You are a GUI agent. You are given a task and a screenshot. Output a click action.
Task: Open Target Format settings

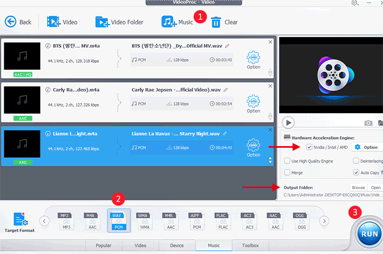pos(20,222)
